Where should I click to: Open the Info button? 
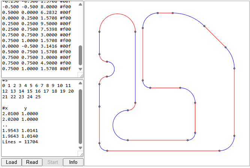point(73,162)
